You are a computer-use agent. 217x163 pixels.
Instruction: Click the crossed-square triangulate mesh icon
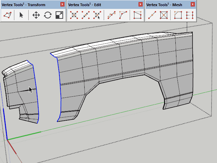coord(164,15)
